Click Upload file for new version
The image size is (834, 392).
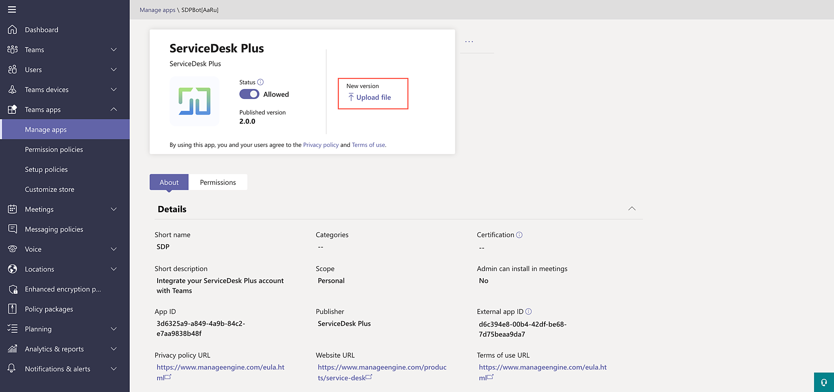[373, 97]
